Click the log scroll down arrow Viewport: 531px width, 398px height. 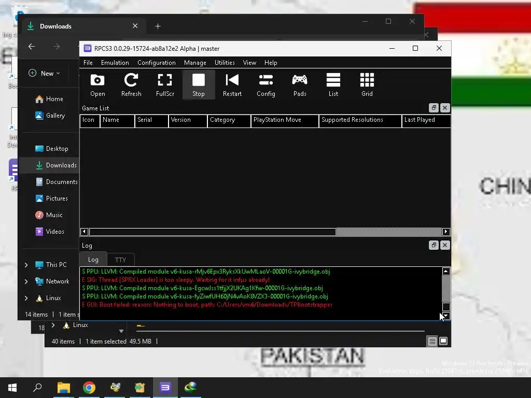click(446, 316)
